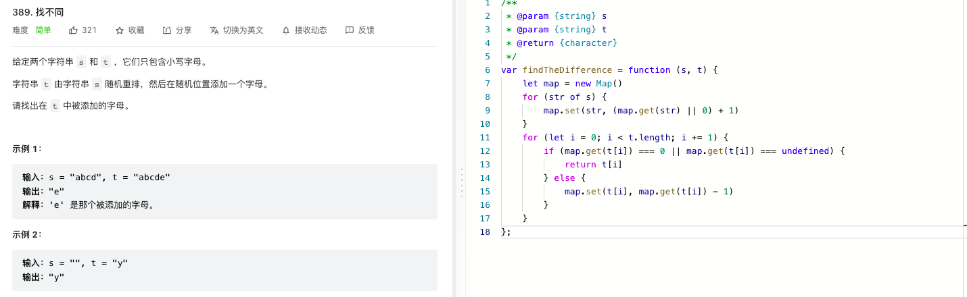Click the map.set(str, ...) code line

640,111
